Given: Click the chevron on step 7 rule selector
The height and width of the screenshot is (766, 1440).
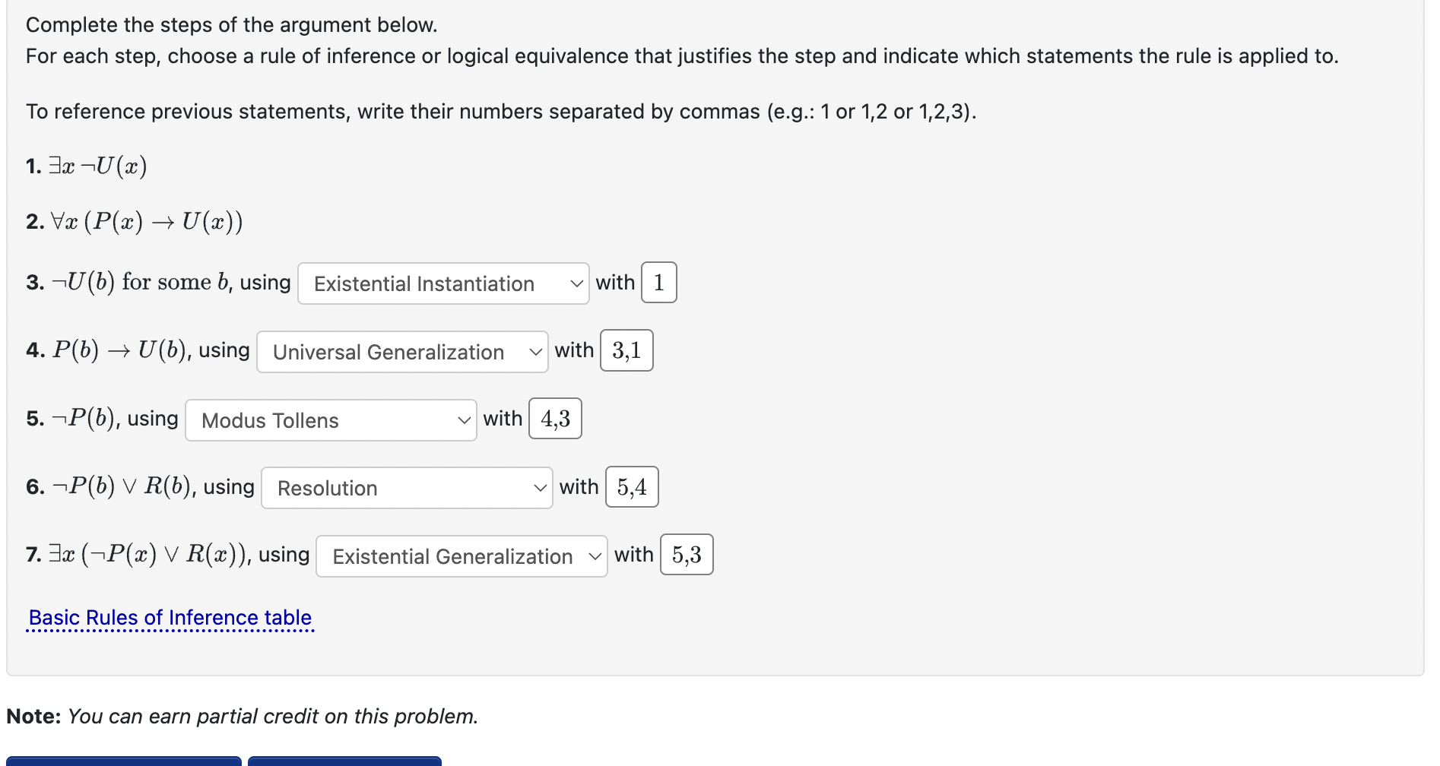Looking at the screenshot, I should click(x=595, y=556).
